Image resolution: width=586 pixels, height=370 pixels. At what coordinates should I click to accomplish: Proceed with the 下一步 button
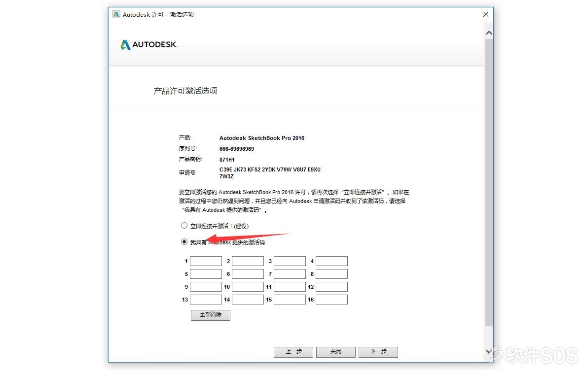coord(378,352)
